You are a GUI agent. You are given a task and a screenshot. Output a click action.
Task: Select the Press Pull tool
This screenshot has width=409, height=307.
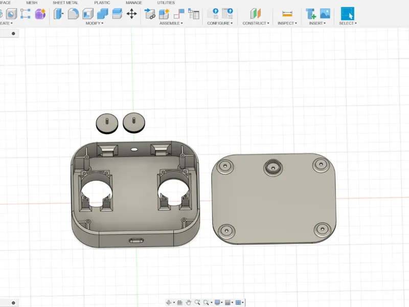58,14
